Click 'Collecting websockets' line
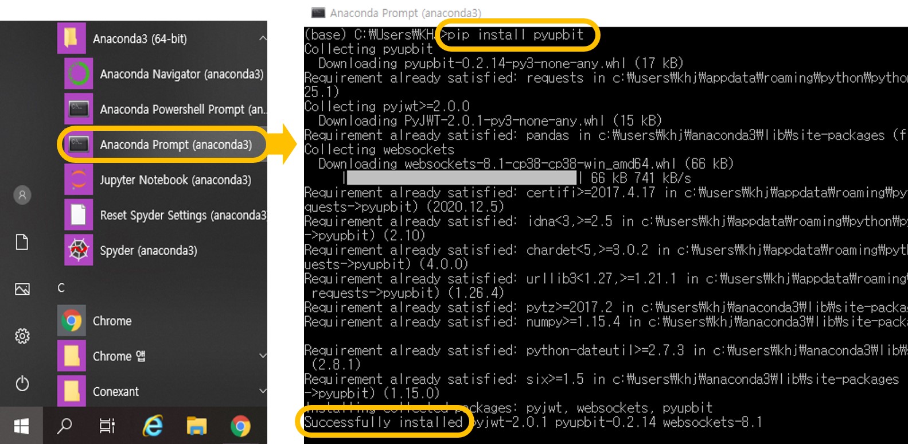The image size is (908, 444). 379,150
